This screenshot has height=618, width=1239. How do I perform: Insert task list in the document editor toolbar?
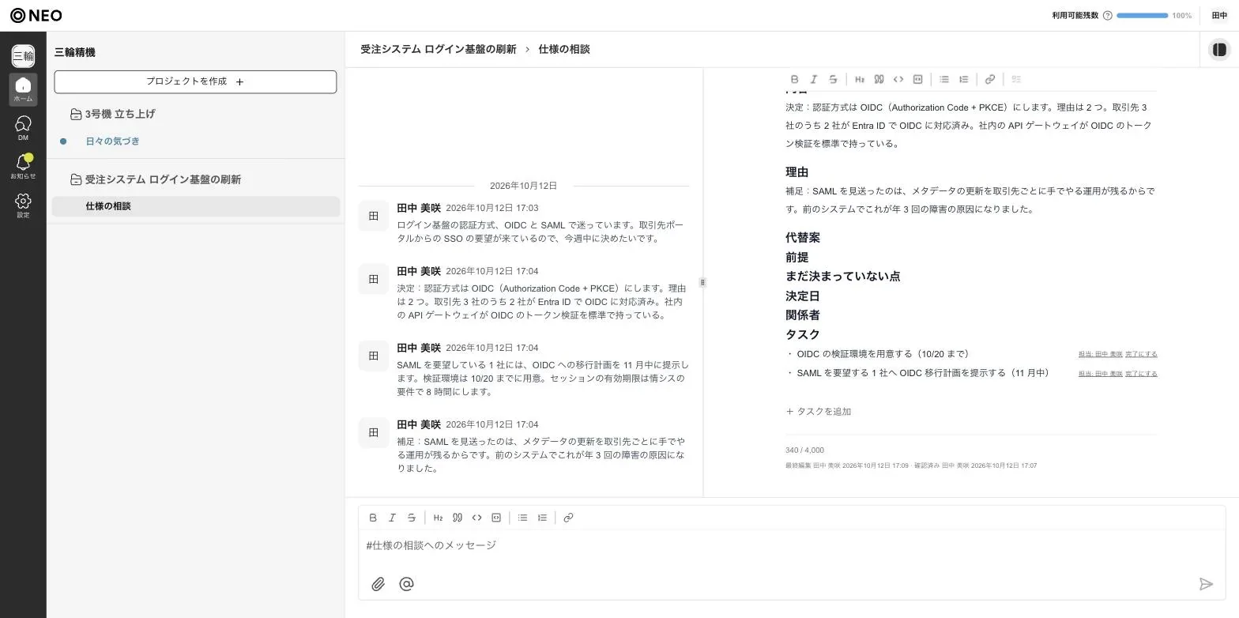pos(1017,79)
